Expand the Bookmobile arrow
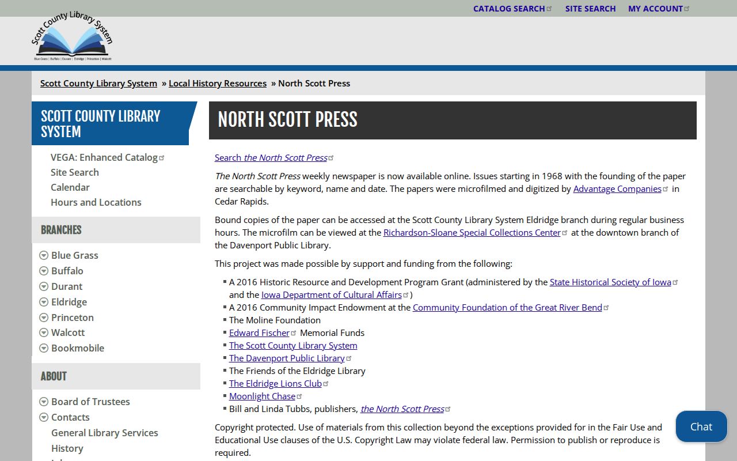This screenshot has height=461, width=737. (44, 348)
